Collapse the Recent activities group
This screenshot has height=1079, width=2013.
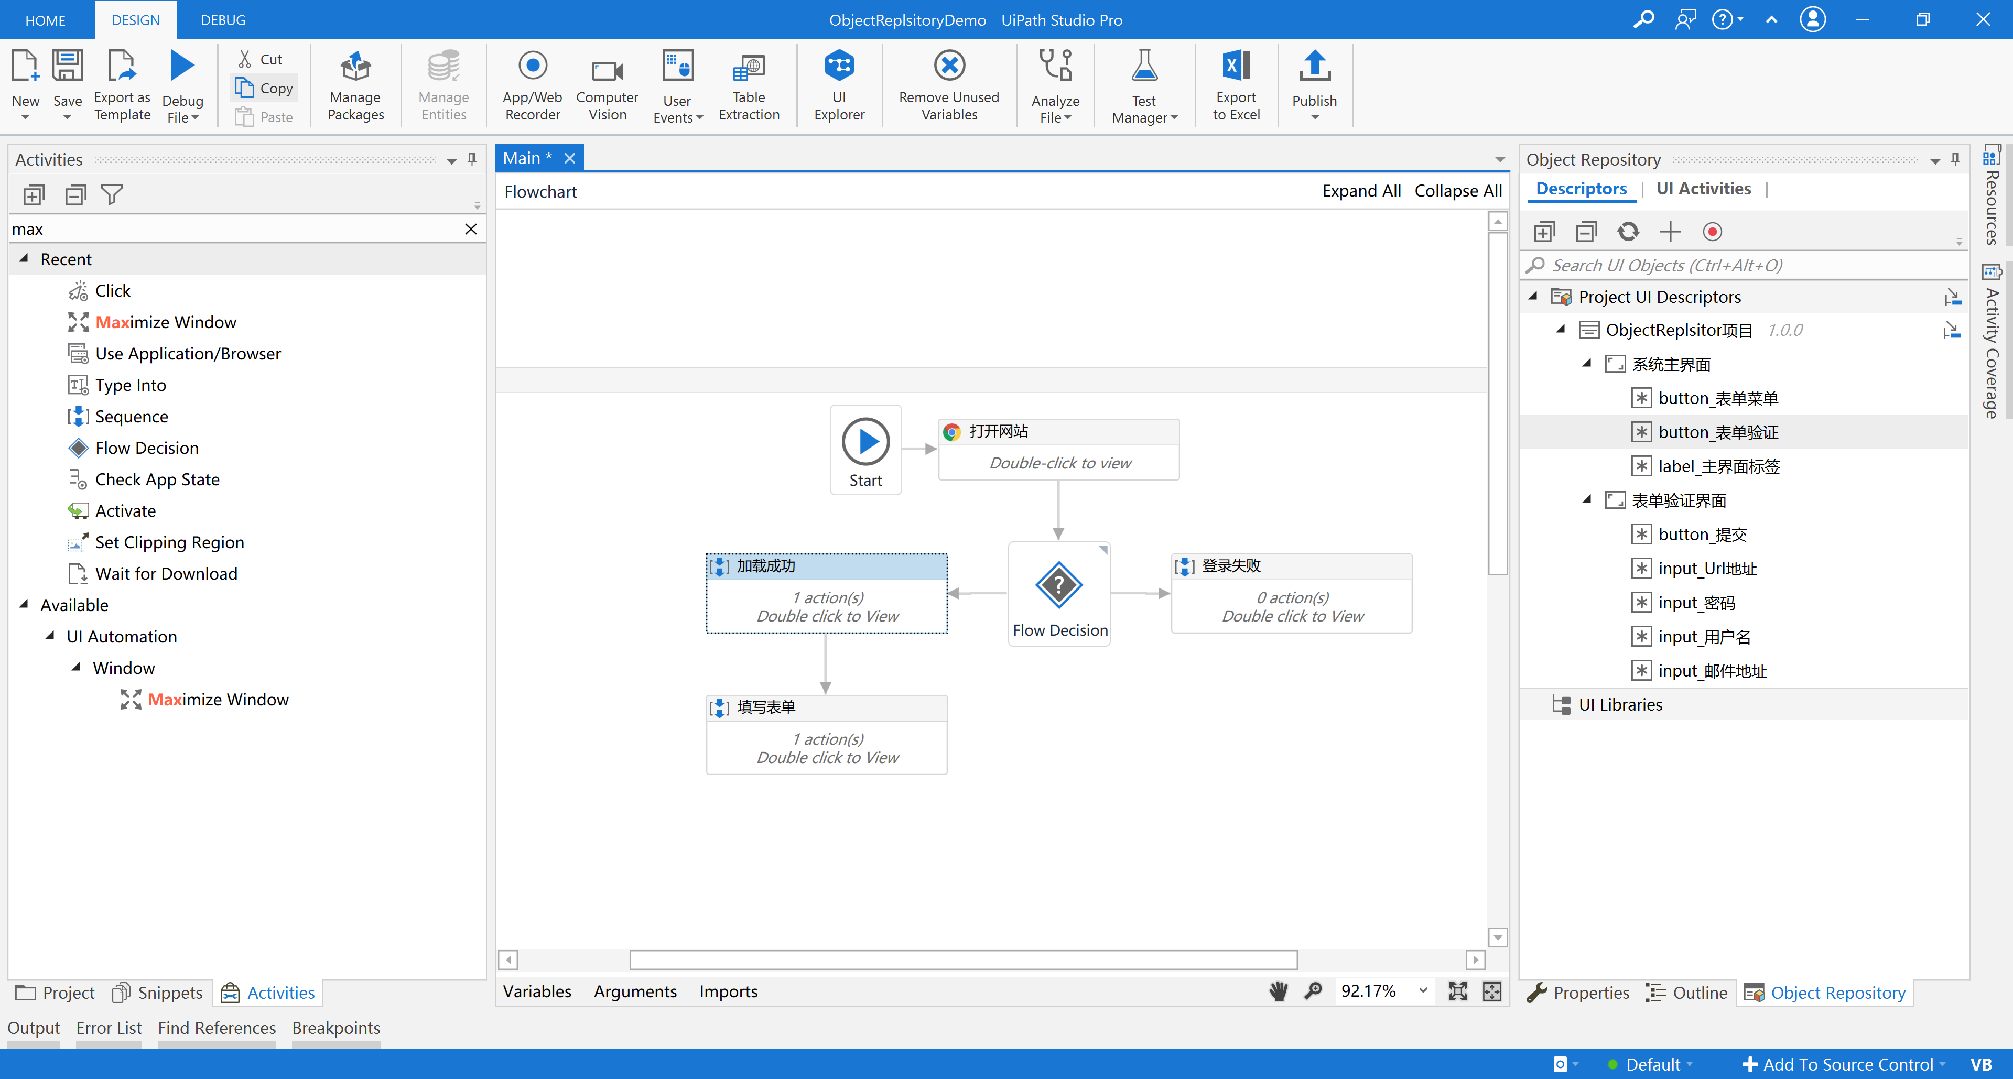(x=24, y=259)
